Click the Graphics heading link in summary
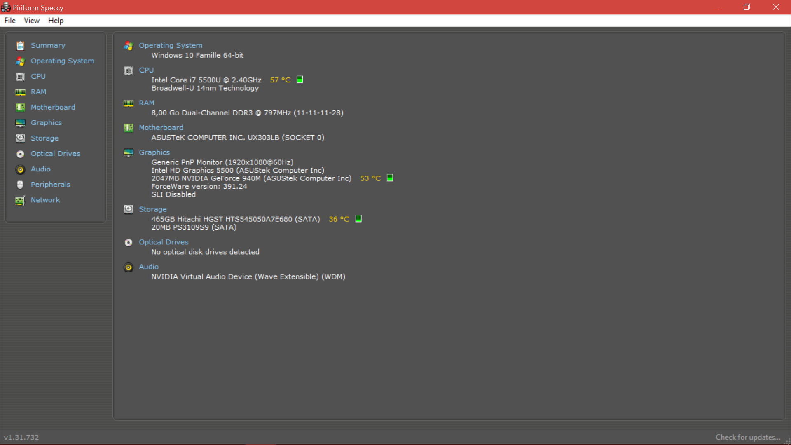 (x=154, y=152)
